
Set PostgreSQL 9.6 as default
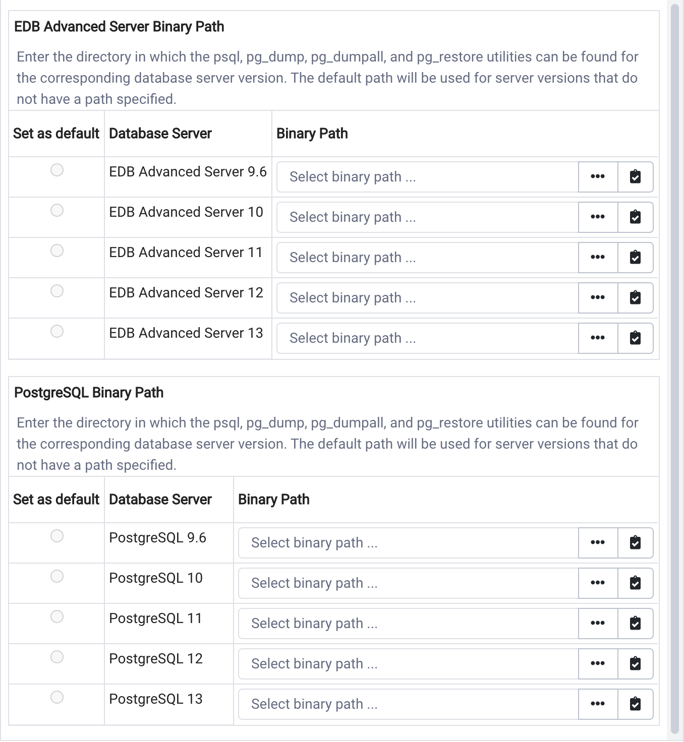(x=56, y=536)
